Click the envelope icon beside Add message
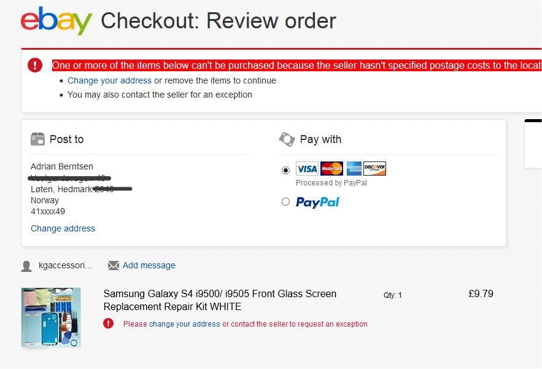 tap(114, 266)
